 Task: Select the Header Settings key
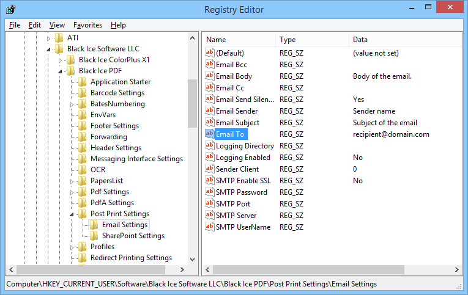click(116, 148)
